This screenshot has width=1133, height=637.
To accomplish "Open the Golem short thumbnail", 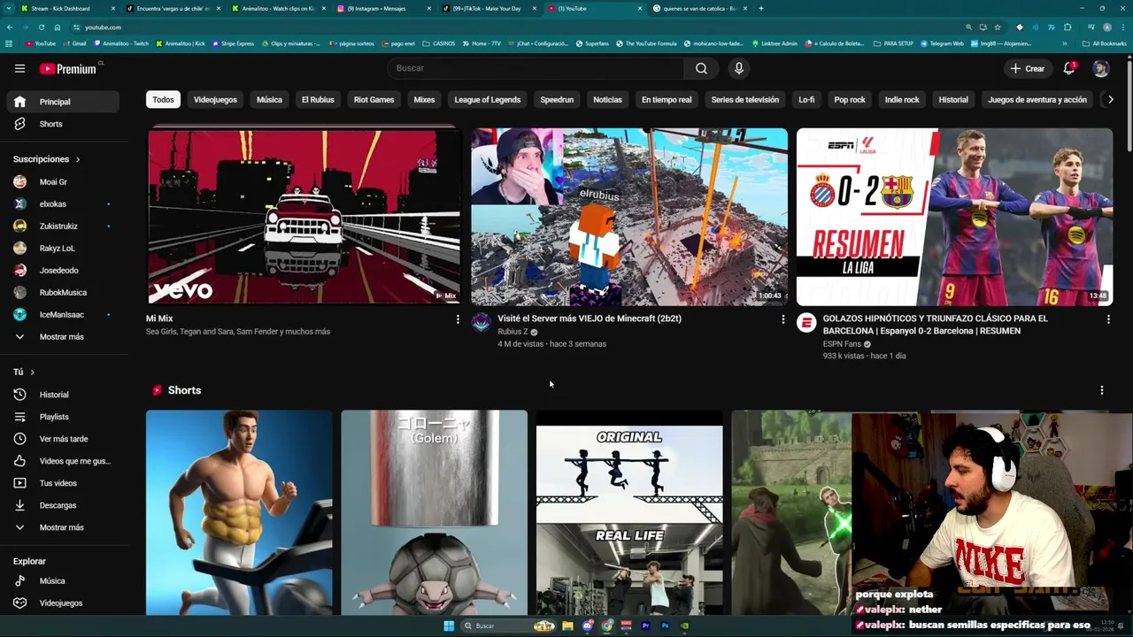I will [x=434, y=512].
